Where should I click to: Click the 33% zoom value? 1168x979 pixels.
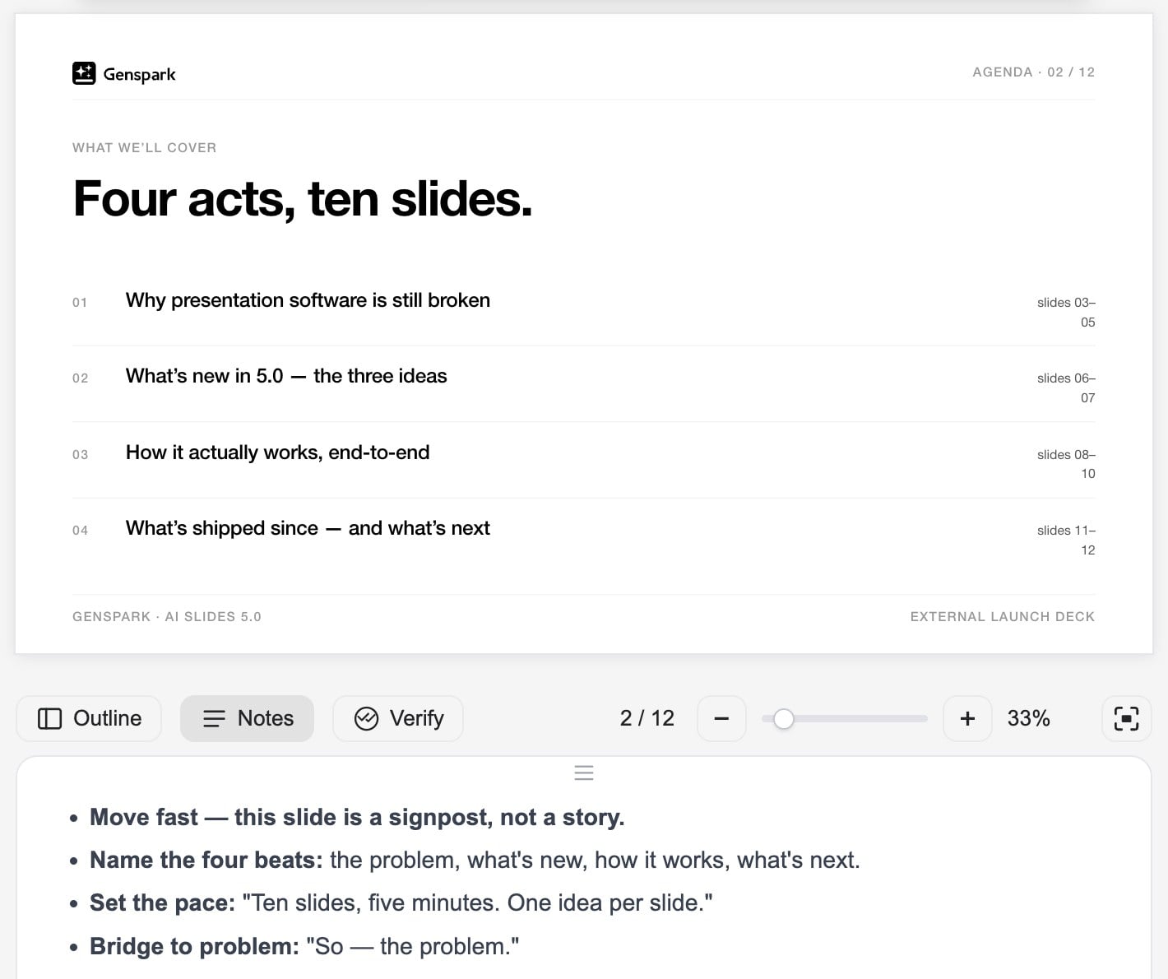pos(1028,718)
